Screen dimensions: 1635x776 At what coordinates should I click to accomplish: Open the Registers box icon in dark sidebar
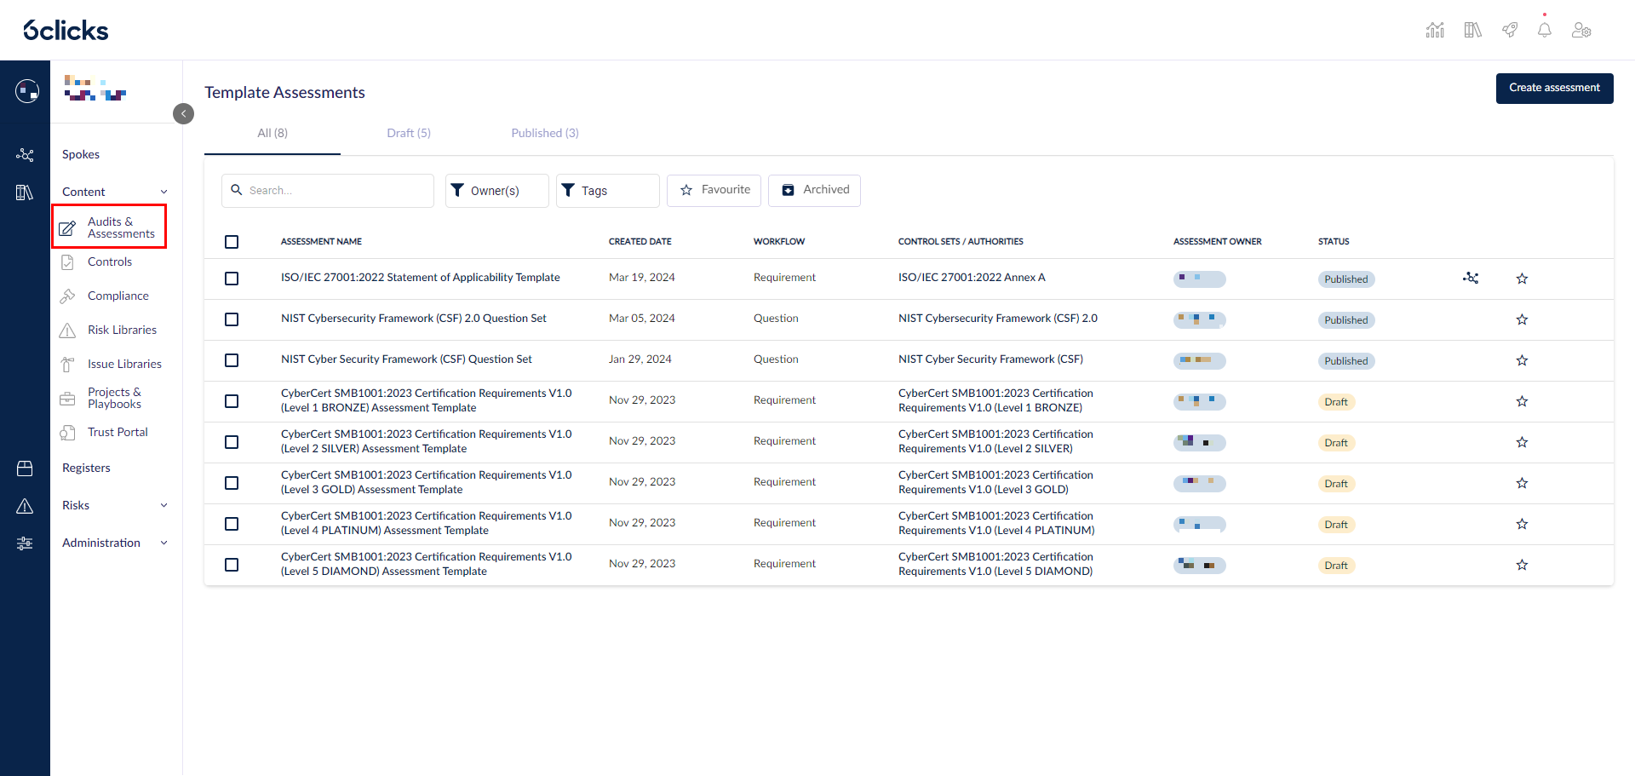click(x=25, y=468)
